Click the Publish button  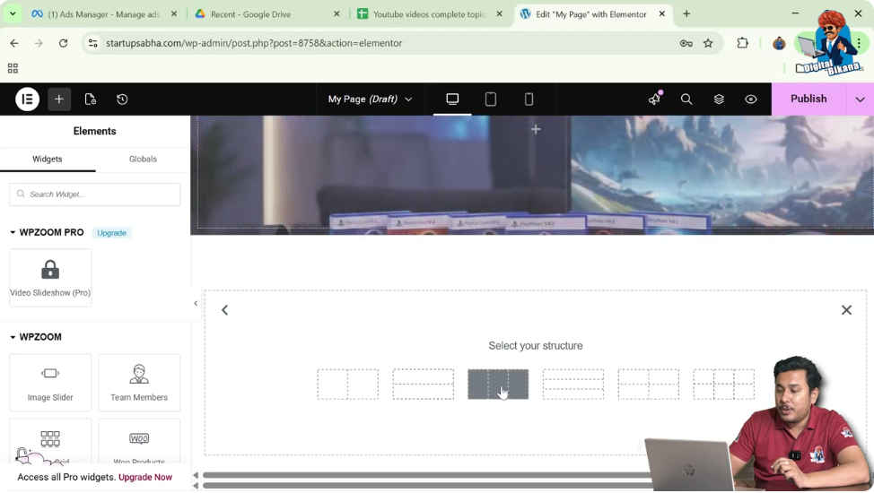pyautogui.click(x=808, y=99)
